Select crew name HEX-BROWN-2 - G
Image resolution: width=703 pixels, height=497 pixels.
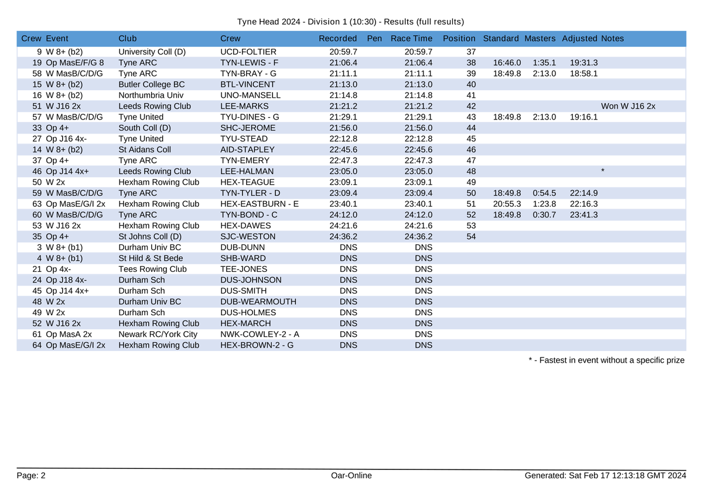257,345
